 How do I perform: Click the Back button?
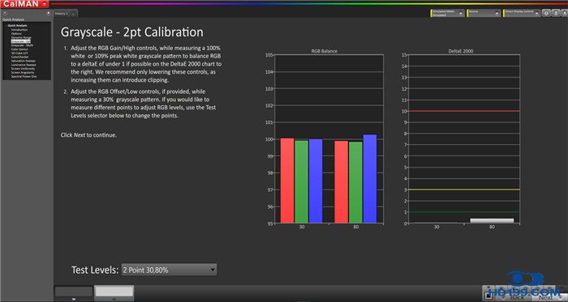(514, 297)
